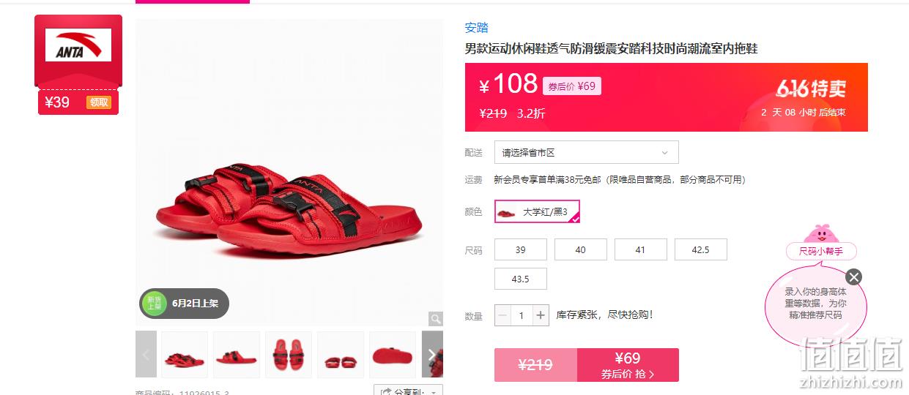
Task: Choose size 43.5 option
Action: pyautogui.click(x=521, y=279)
